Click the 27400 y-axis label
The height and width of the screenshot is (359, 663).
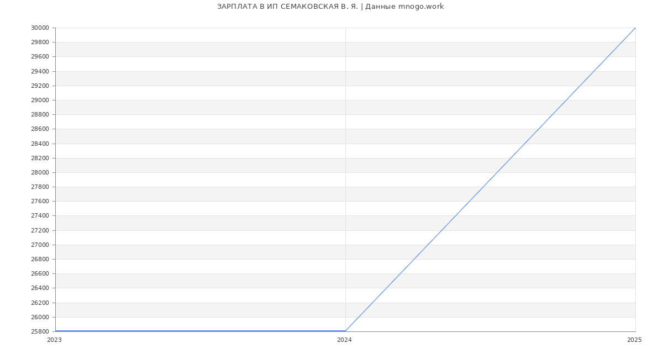[x=40, y=216]
